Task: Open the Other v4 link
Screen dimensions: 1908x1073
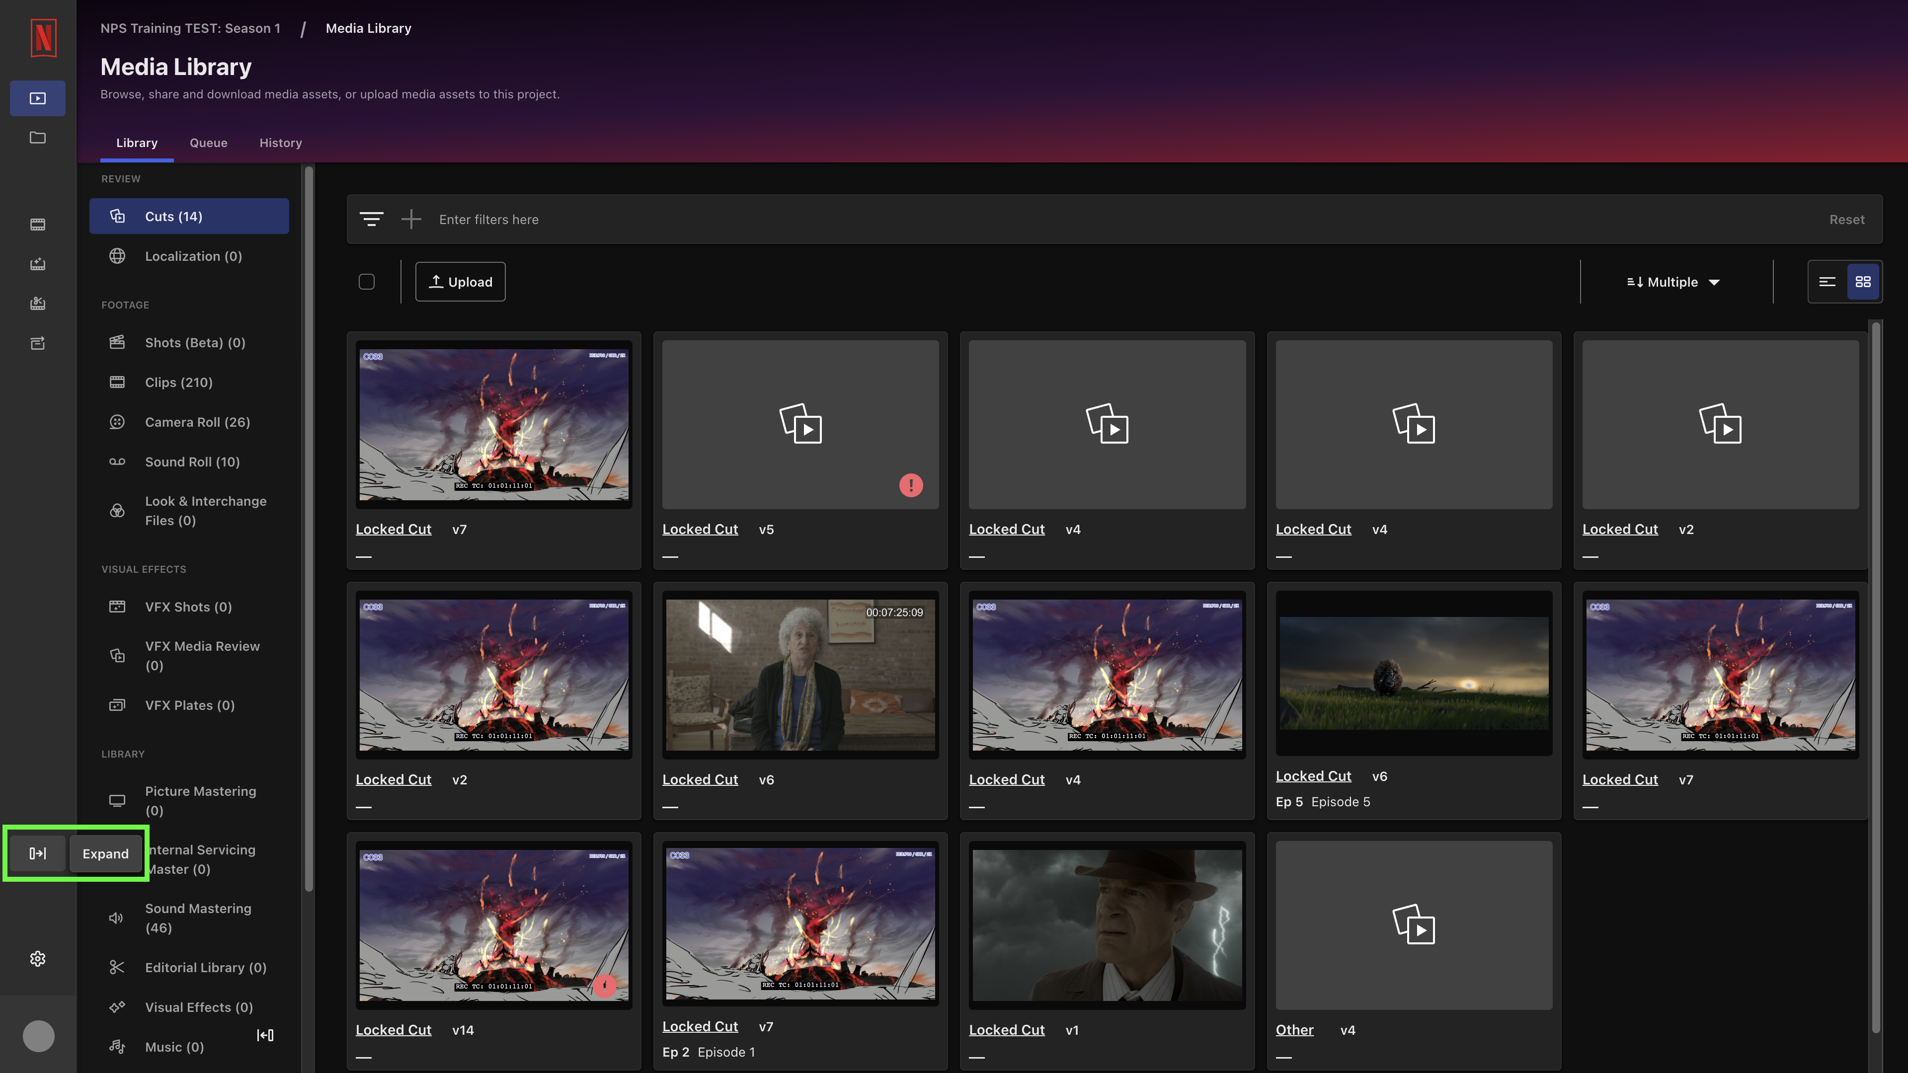Action: [x=1294, y=1030]
